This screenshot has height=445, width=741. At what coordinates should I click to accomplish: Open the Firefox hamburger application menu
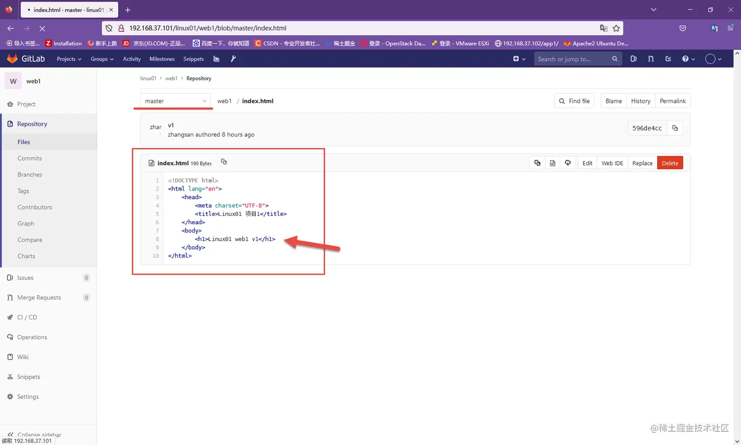730,28
